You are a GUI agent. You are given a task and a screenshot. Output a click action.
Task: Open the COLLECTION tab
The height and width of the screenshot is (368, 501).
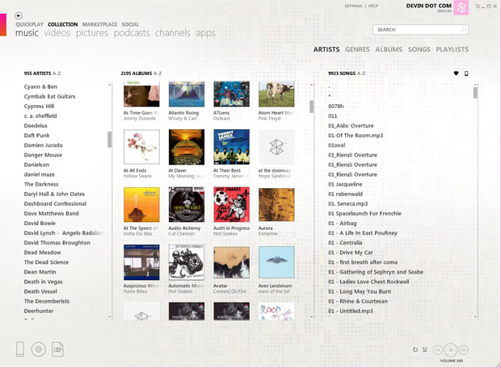63,24
